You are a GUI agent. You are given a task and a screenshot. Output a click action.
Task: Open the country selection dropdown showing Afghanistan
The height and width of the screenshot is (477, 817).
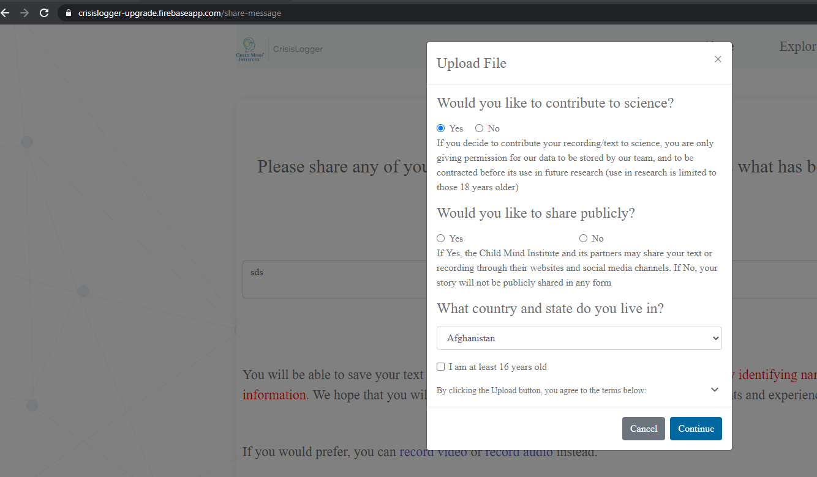tap(579, 338)
